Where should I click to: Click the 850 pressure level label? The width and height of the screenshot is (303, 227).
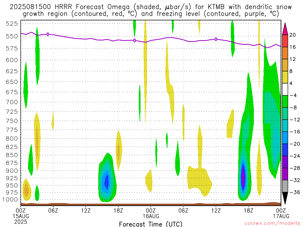pyautogui.click(x=12, y=155)
